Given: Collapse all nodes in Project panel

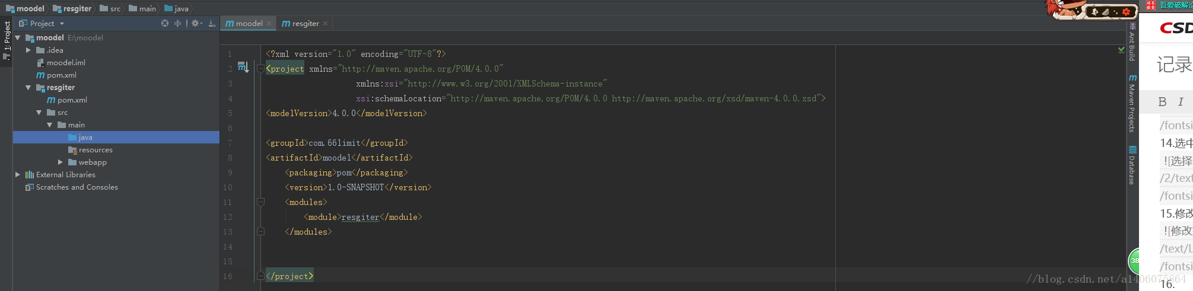Looking at the screenshot, I should point(177,23).
